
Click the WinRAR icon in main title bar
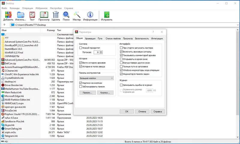point(3,3)
